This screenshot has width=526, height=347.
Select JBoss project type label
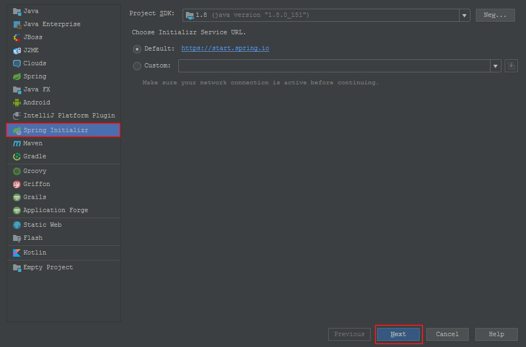pos(33,38)
